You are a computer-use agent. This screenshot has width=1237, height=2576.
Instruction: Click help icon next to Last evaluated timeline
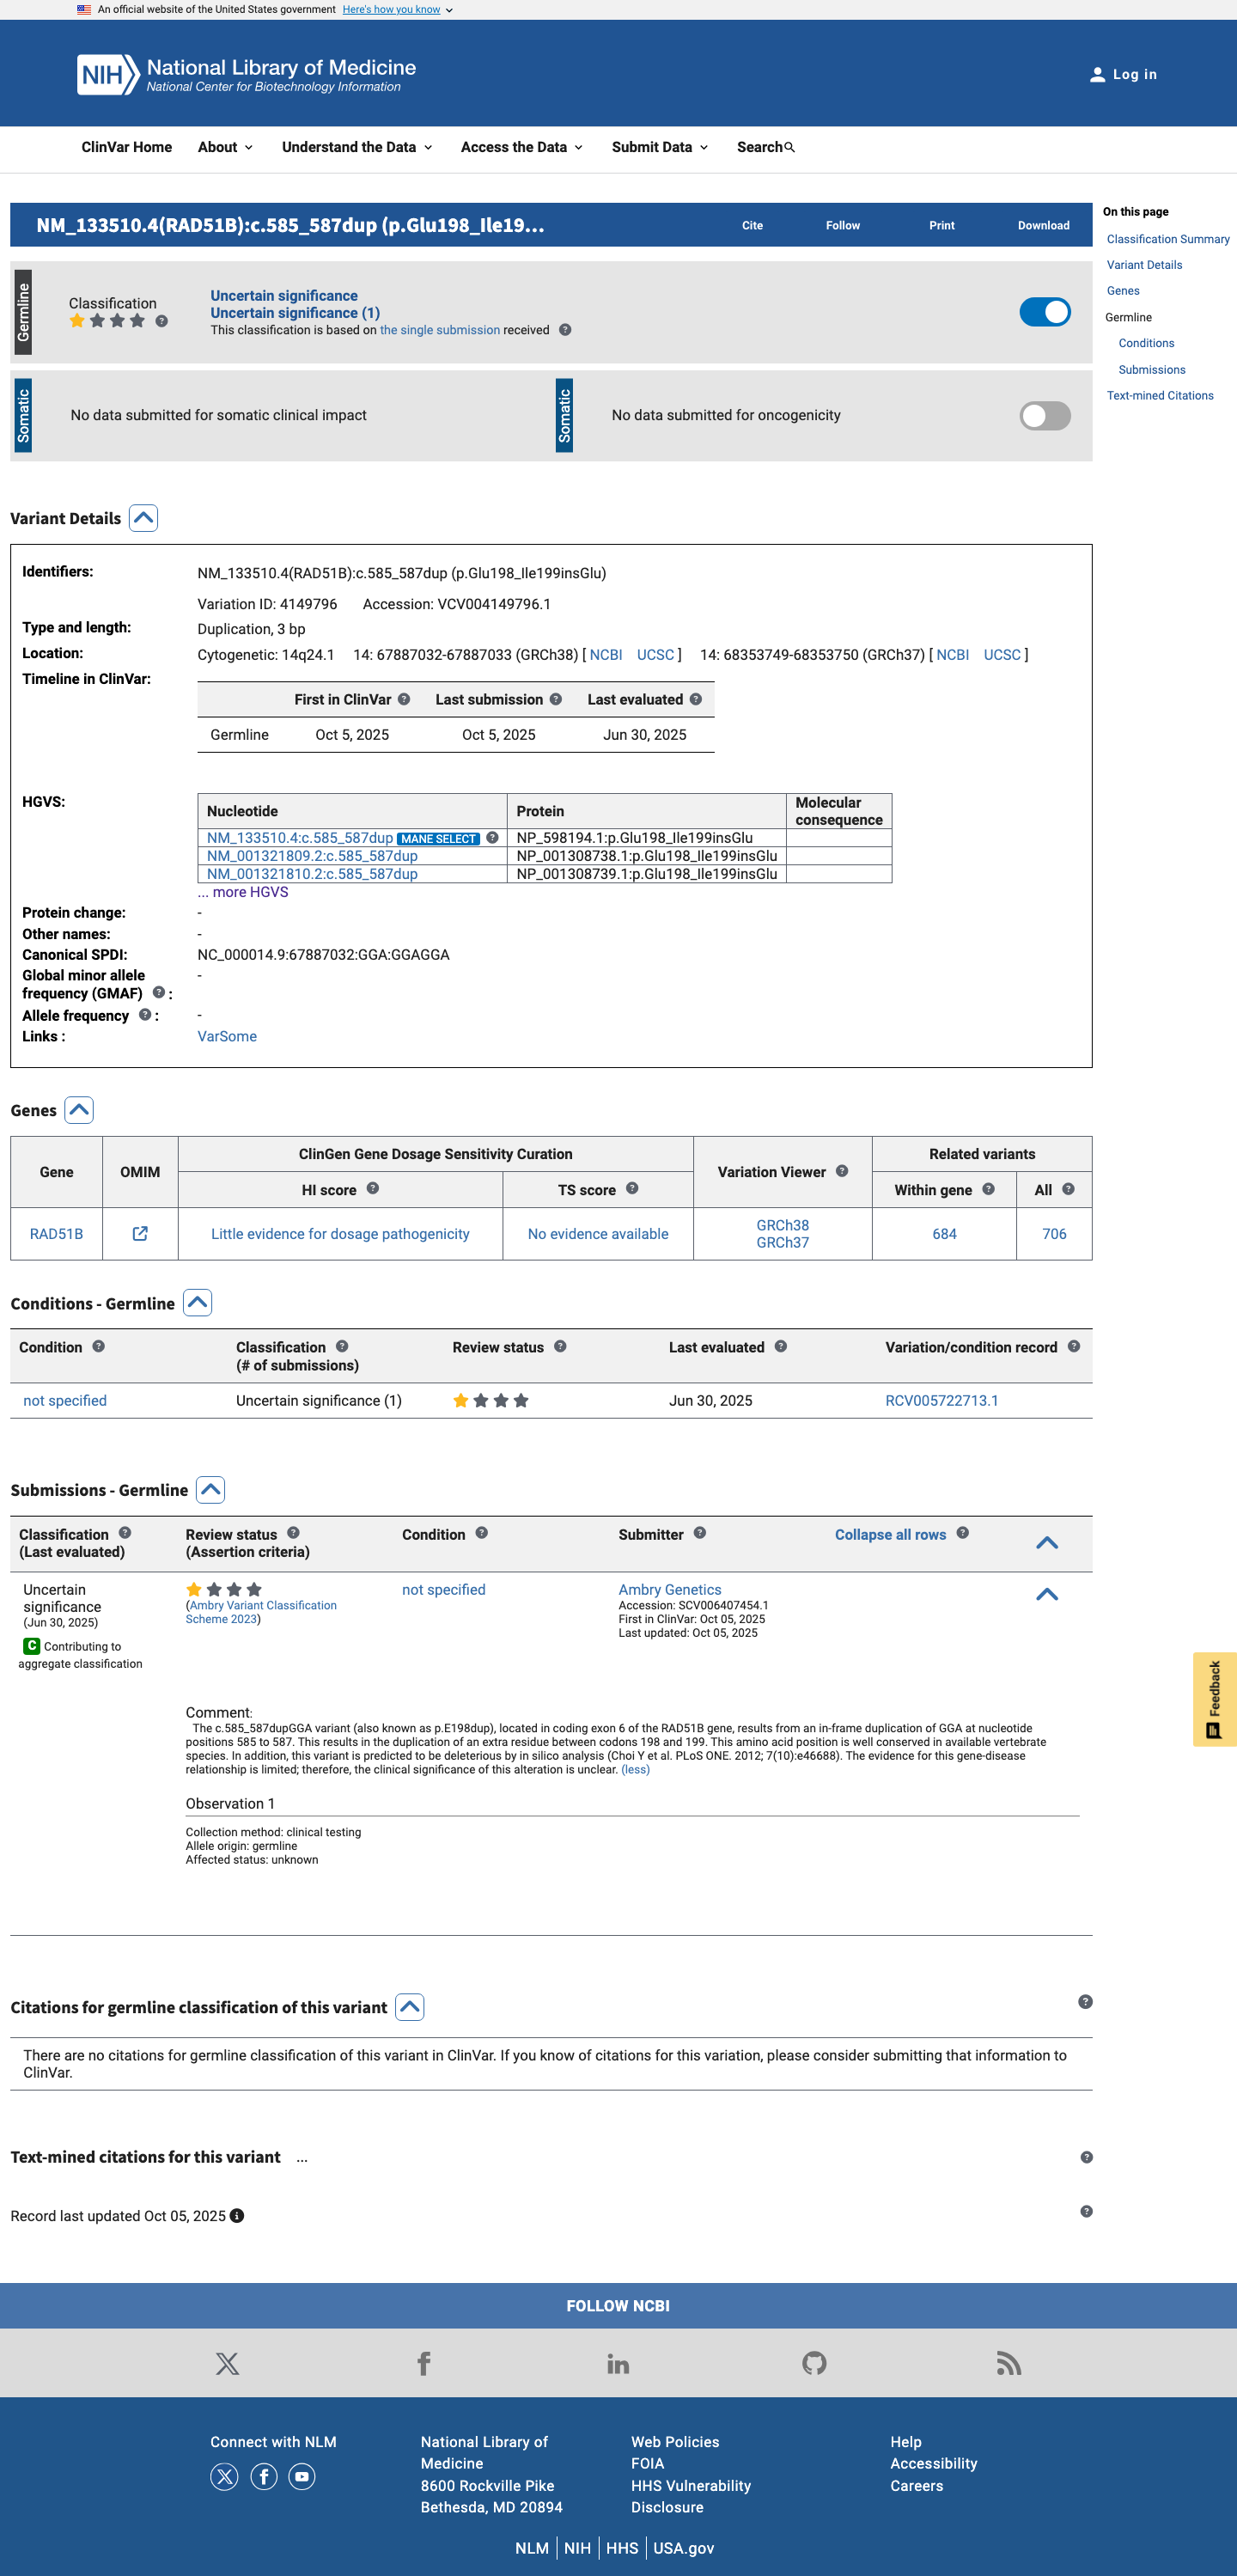click(696, 699)
